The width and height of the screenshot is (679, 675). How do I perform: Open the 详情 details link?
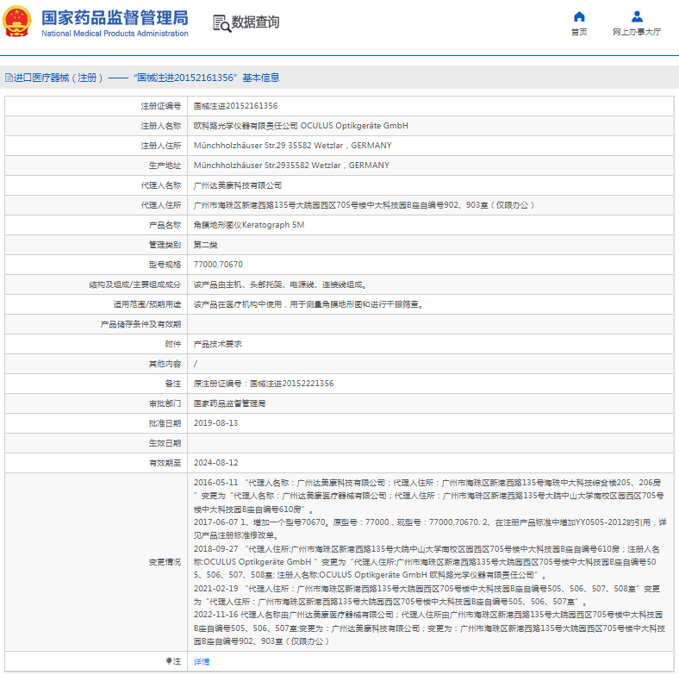[x=201, y=661]
